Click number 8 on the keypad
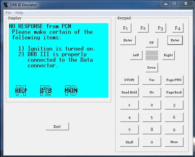 coord(152,130)
